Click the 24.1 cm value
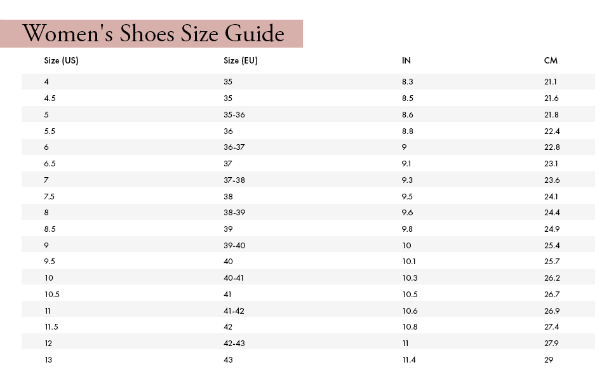Screen dimensions: 616x381 click(x=551, y=196)
